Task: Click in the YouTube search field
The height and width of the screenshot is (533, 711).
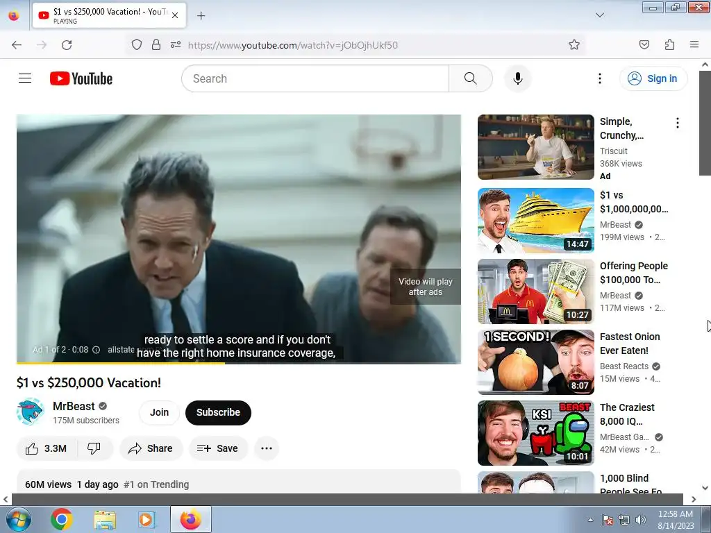Action: [316, 78]
